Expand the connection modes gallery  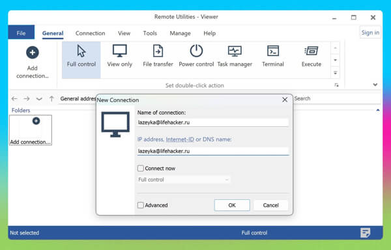[336, 73]
